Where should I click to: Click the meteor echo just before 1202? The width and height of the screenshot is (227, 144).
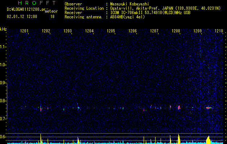(x=41, y=109)
